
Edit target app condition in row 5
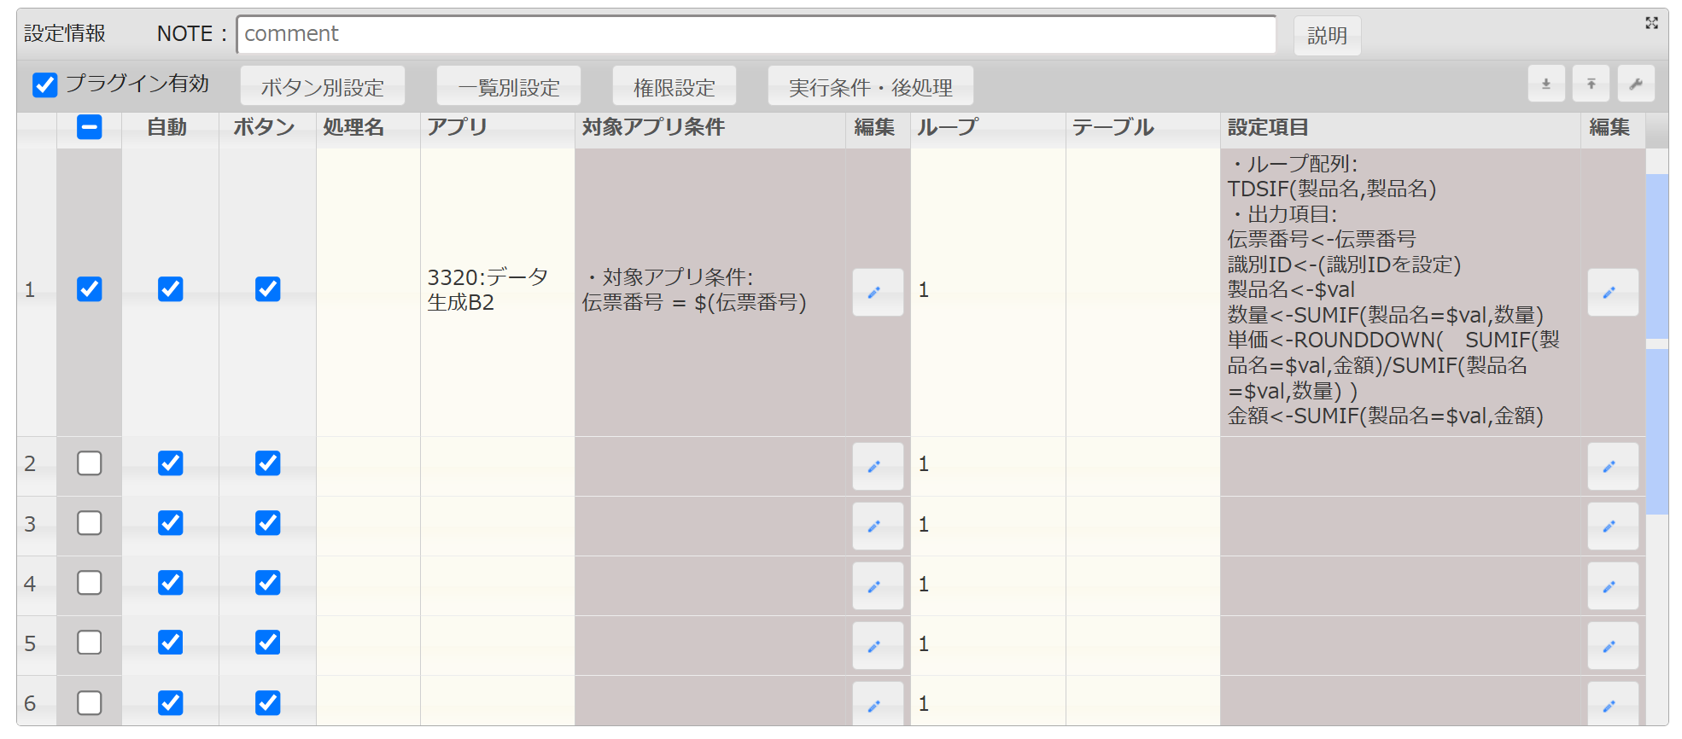[878, 645]
